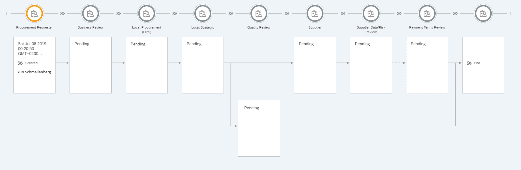The width and height of the screenshot is (521, 170).
Task: Click the Created status text in first node
Action: tap(31, 63)
